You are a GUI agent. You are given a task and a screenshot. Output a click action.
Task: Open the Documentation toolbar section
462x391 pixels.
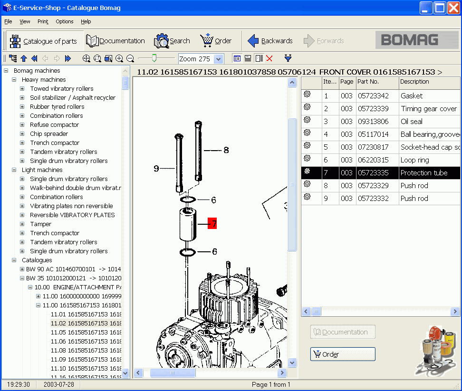pos(115,41)
